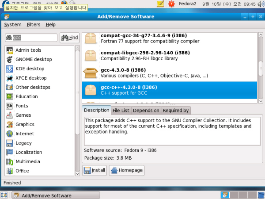Pick the XFCE desktop mouse icon

point(9,78)
